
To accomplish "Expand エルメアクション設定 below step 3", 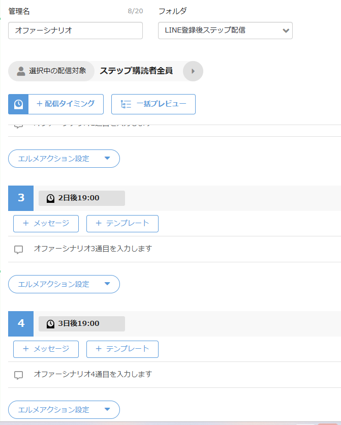I will coord(64,284).
